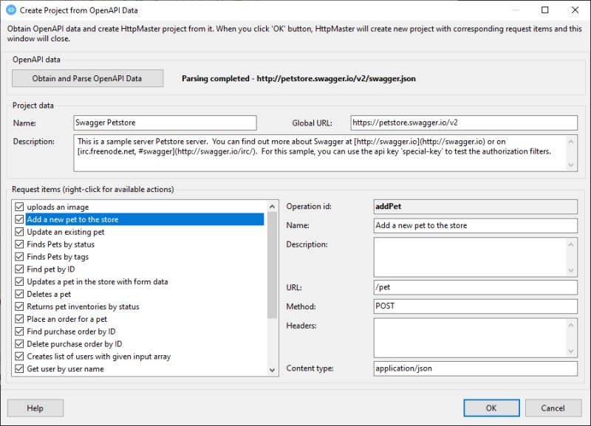Select 'Update an existing pet' row text
Viewport: 591px width, 426px height.
pyautogui.click(x=66, y=232)
